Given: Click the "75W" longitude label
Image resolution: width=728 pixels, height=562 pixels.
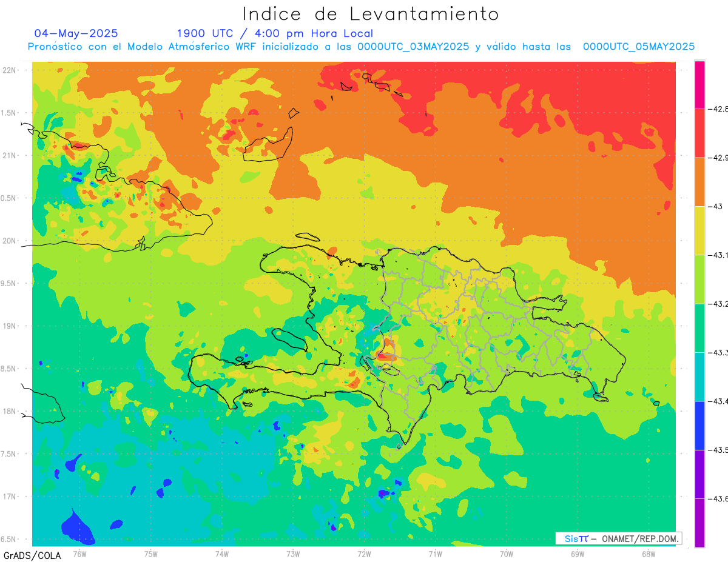Looking at the screenshot, I should coord(151,554).
